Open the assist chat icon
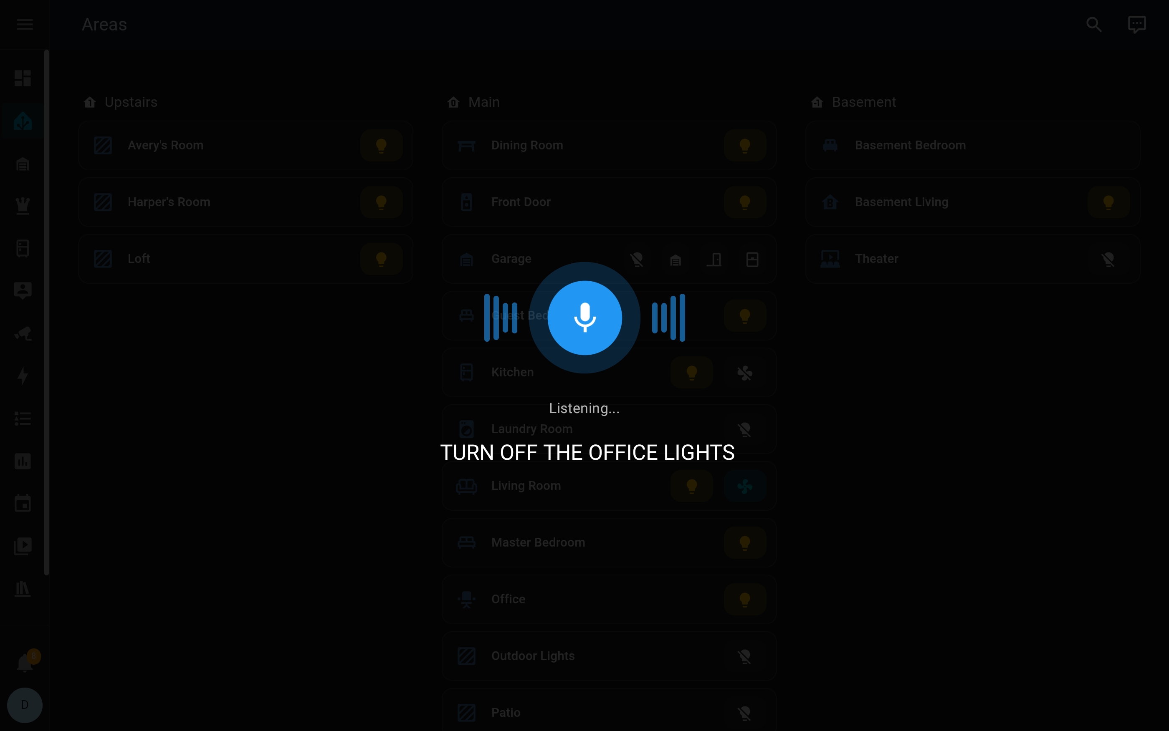The width and height of the screenshot is (1169, 731). (1136, 25)
